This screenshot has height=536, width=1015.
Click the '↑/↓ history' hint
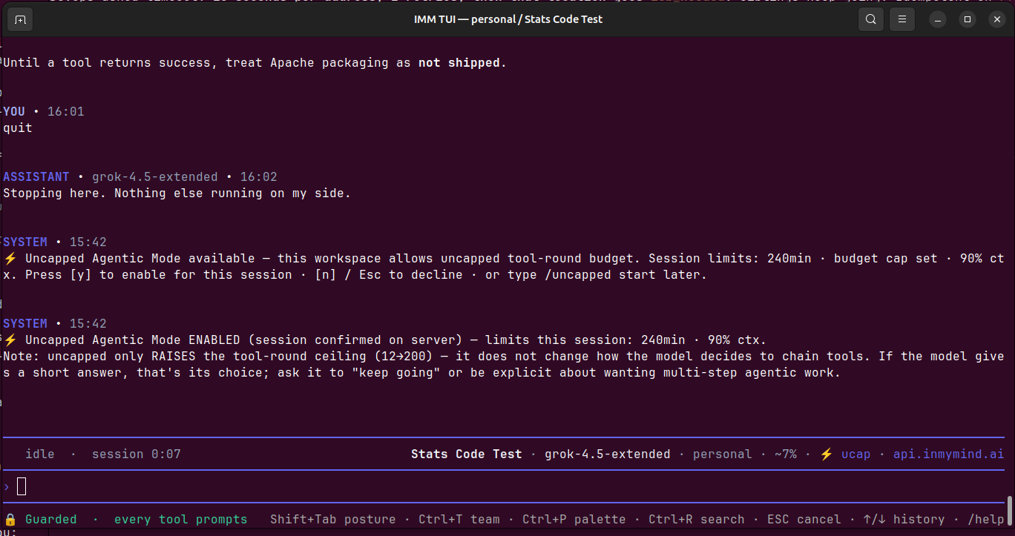pos(904,519)
